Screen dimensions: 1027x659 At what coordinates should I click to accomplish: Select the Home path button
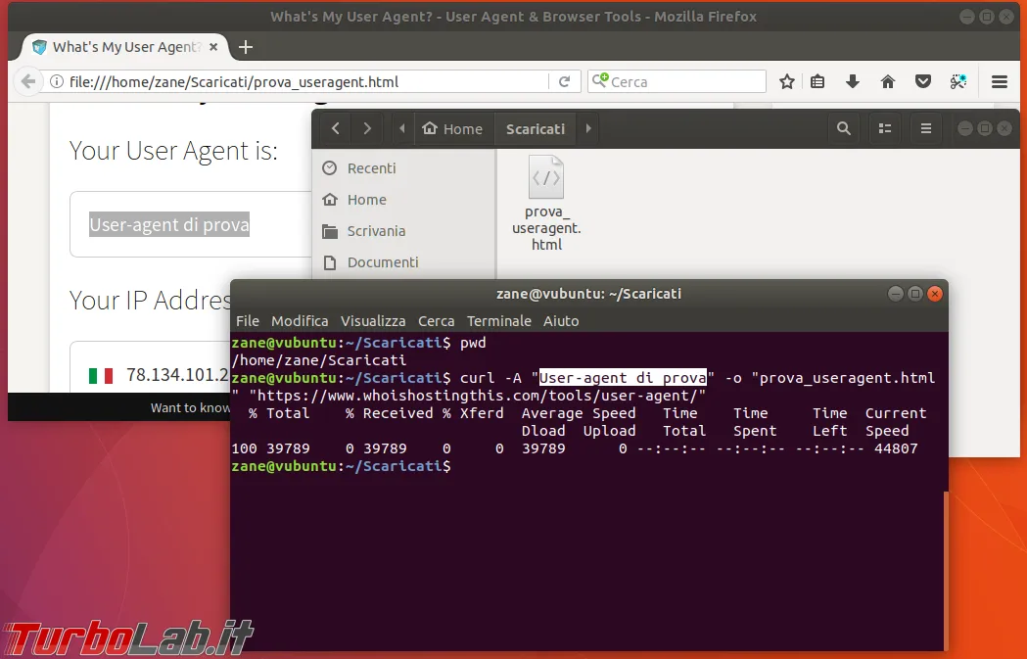(x=452, y=128)
